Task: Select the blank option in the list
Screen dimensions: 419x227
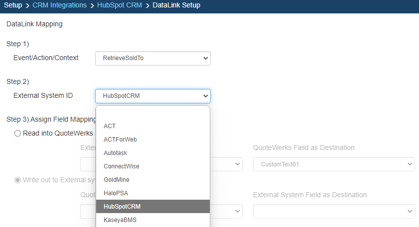Action: point(152,113)
